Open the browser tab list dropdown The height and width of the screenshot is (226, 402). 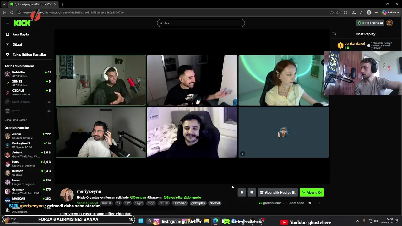pos(4,4)
